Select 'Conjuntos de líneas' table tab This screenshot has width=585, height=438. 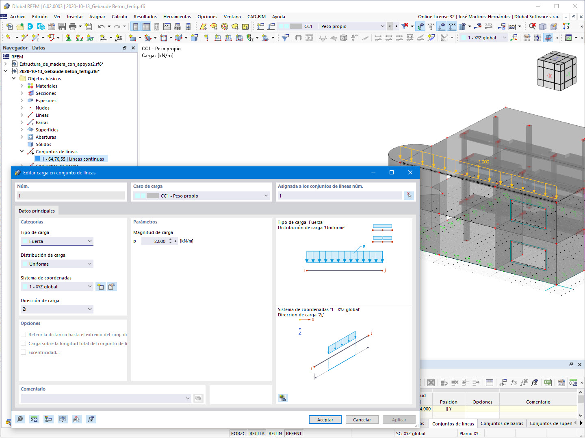tap(453, 424)
